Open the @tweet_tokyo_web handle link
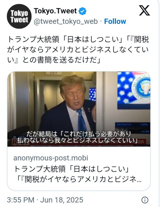The image size is (161, 207). pyautogui.click(x=66, y=21)
